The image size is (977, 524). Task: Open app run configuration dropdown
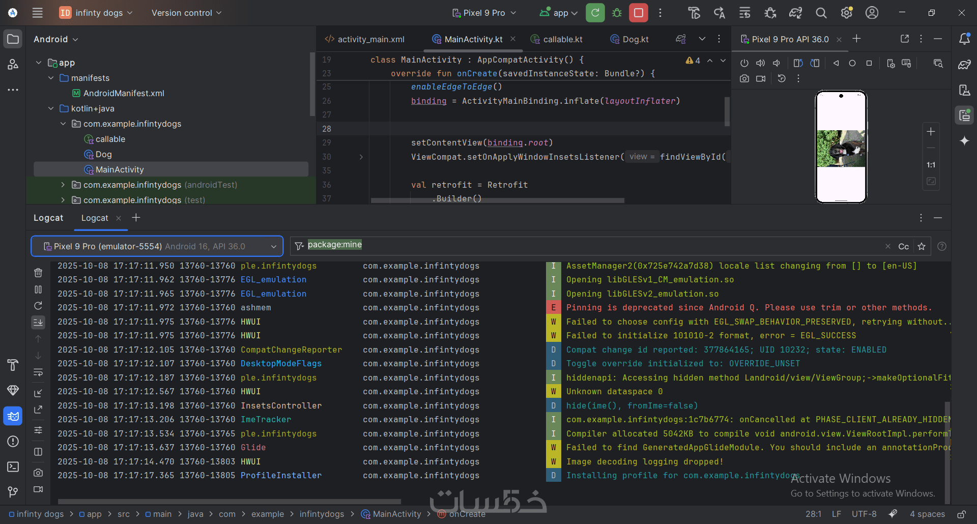click(559, 13)
